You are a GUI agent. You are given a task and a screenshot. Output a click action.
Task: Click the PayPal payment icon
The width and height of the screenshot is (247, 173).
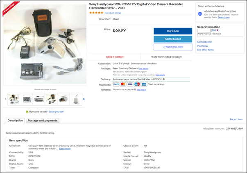pos(116,84)
